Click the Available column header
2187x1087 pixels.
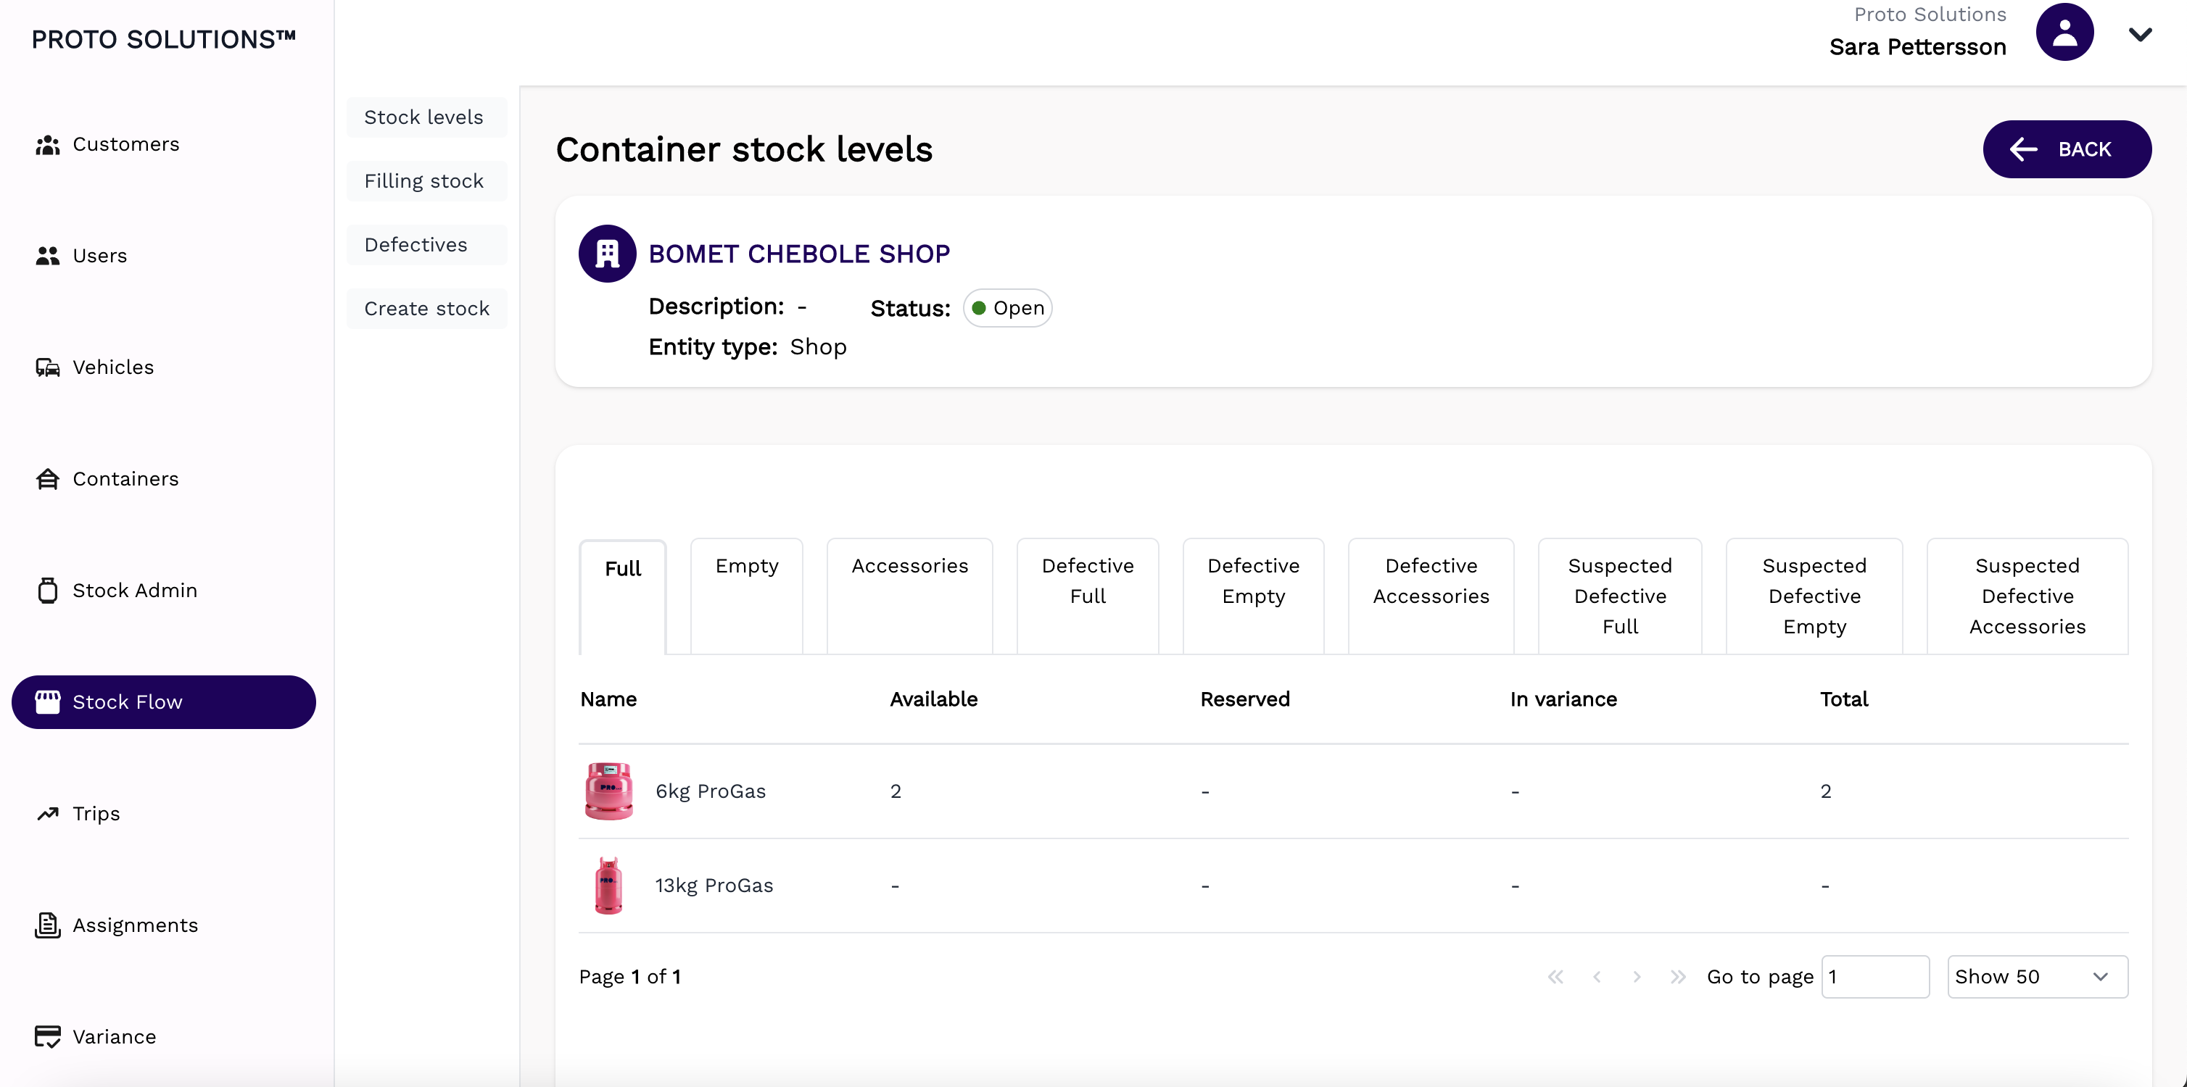[933, 699]
